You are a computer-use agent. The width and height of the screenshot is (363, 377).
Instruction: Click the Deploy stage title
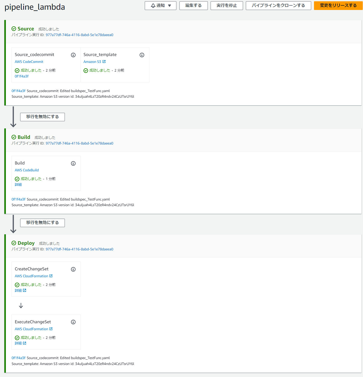tap(26, 243)
